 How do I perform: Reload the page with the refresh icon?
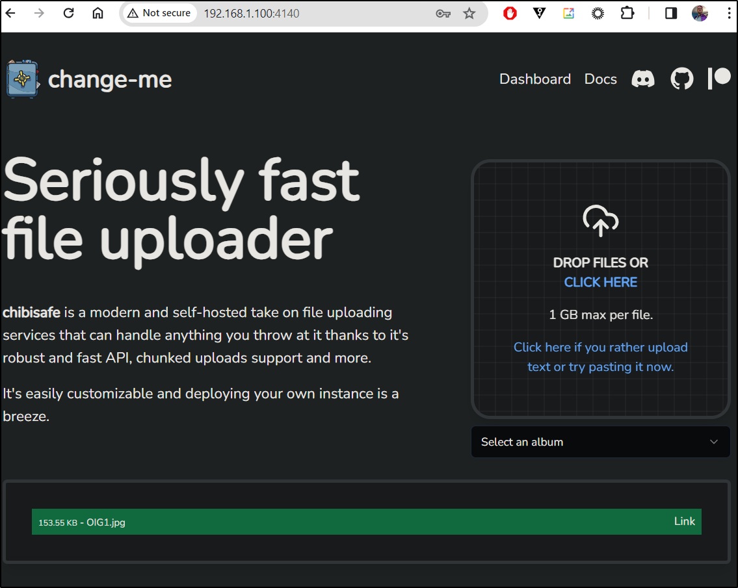[69, 13]
